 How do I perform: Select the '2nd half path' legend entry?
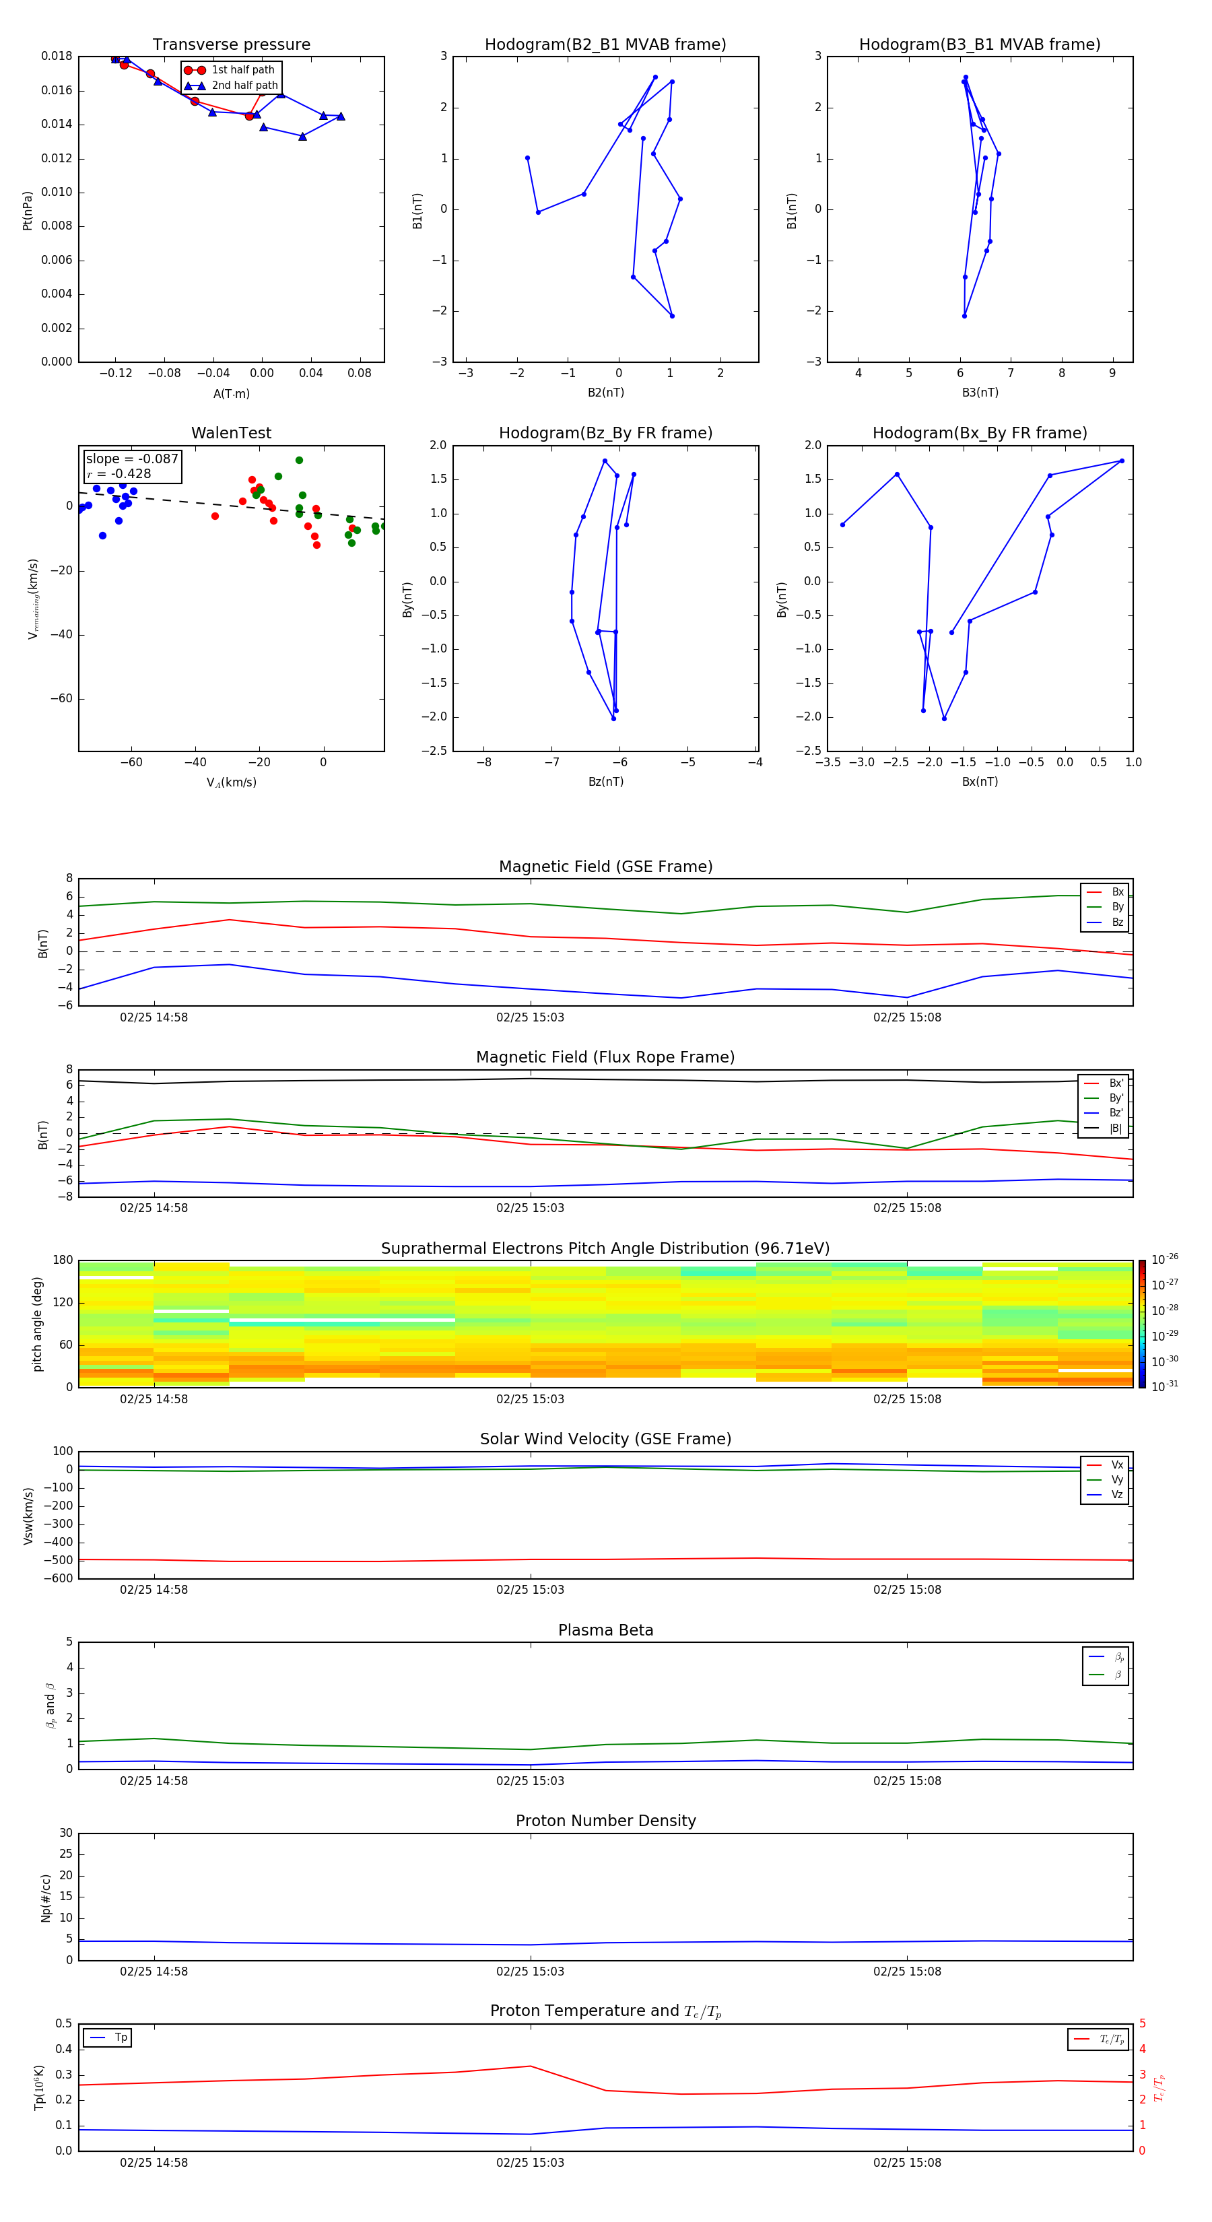point(231,86)
